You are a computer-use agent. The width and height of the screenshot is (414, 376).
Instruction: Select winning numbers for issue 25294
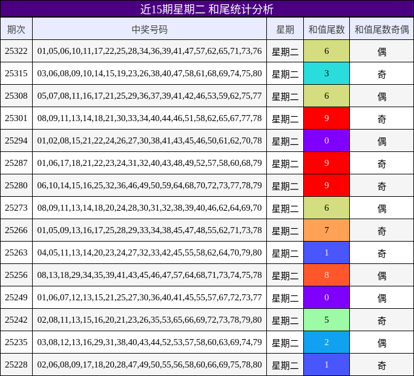[x=149, y=140]
